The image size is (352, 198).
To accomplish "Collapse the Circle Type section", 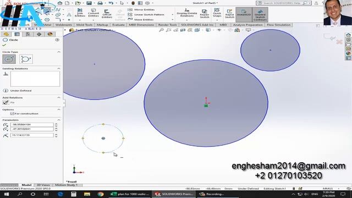I will point(59,52).
